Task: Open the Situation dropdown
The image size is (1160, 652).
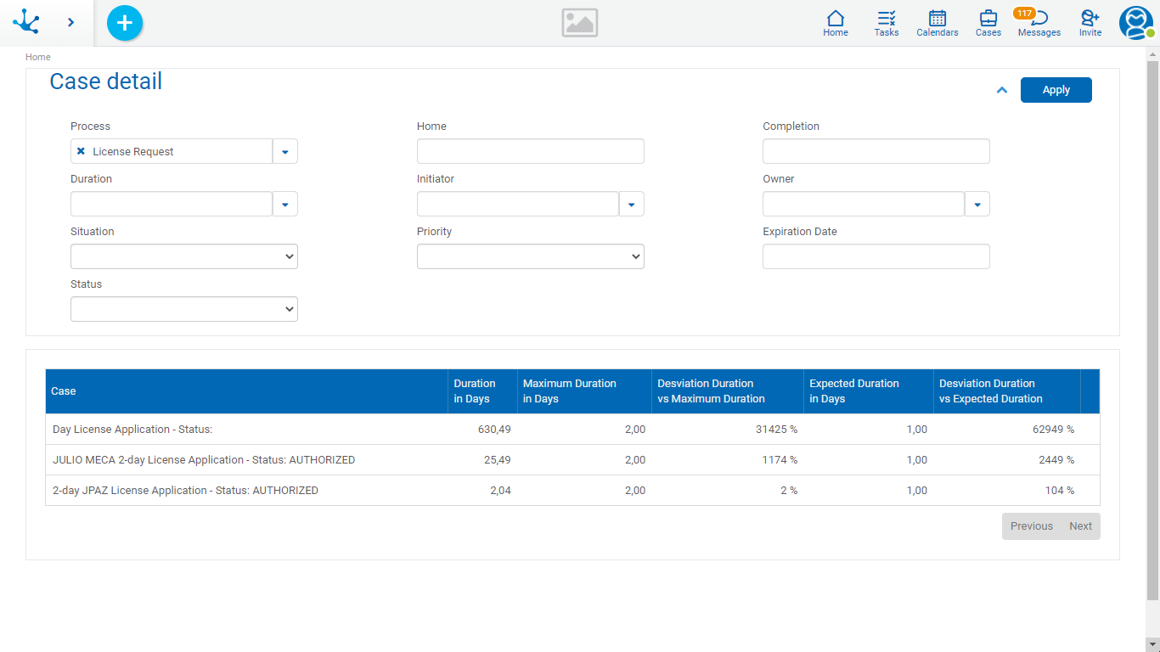Action: pos(184,256)
